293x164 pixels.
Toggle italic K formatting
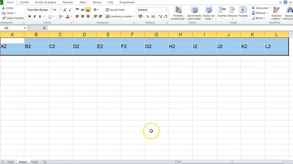click(x=35, y=16)
